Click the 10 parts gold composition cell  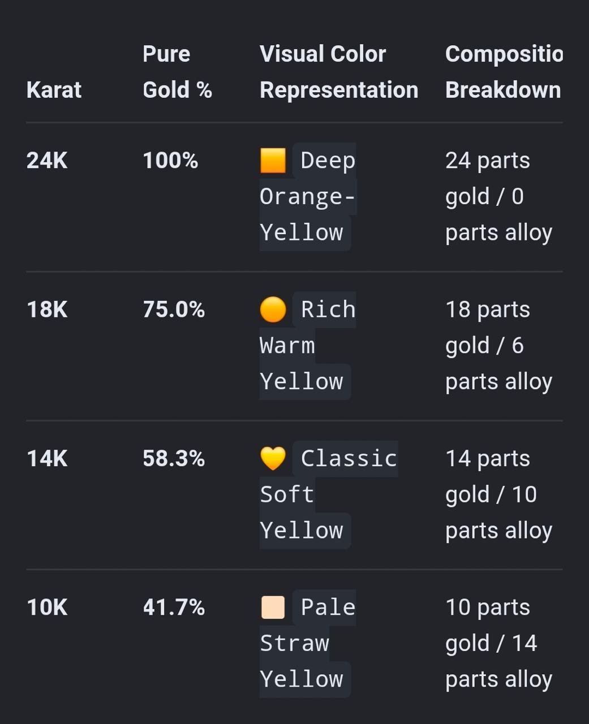click(x=498, y=644)
